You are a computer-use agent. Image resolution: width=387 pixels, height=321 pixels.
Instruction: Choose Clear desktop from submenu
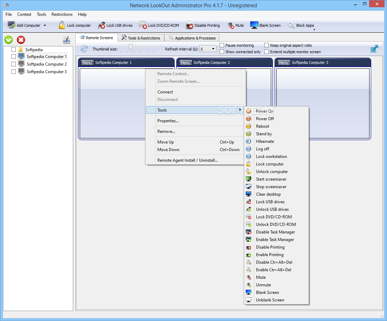276,194
